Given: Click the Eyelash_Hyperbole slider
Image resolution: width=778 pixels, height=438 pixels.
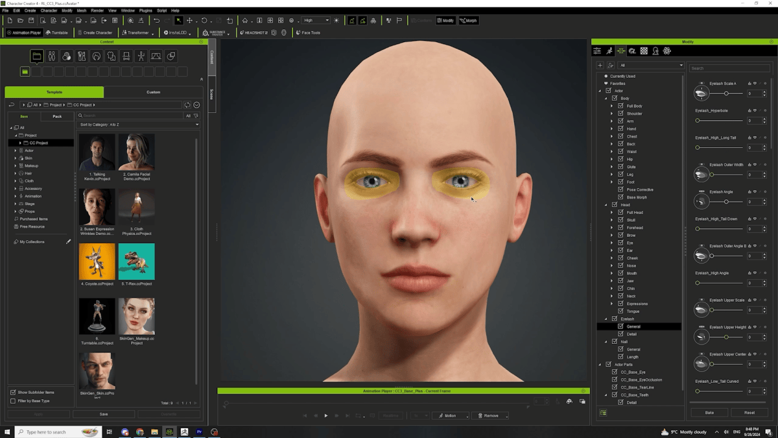Looking at the screenshot, I should (719, 121).
